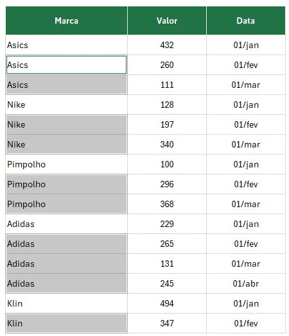Click the Klin cell beside 494
The height and width of the screenshot is (336, 289).
point(67,303)
